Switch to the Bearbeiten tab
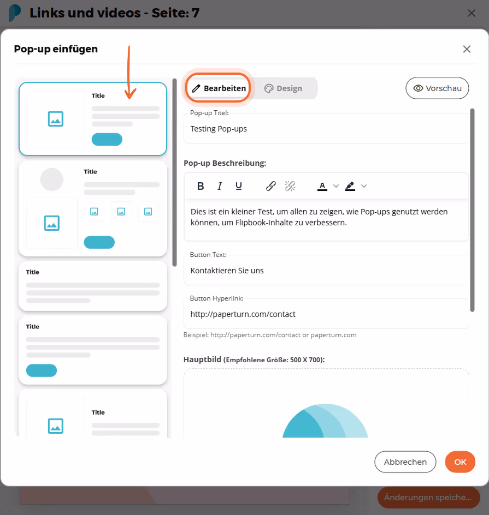The height and width of the screenshot is (515, 489). [219, 88]
